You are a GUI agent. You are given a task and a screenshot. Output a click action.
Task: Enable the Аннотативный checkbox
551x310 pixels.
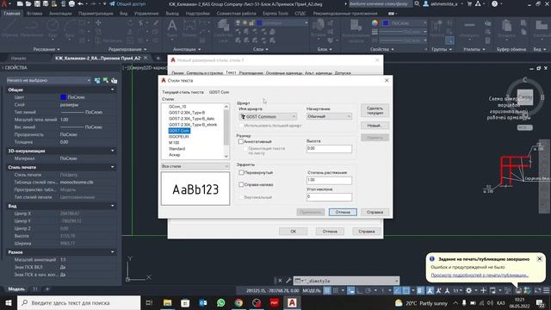tap(241, 141)
